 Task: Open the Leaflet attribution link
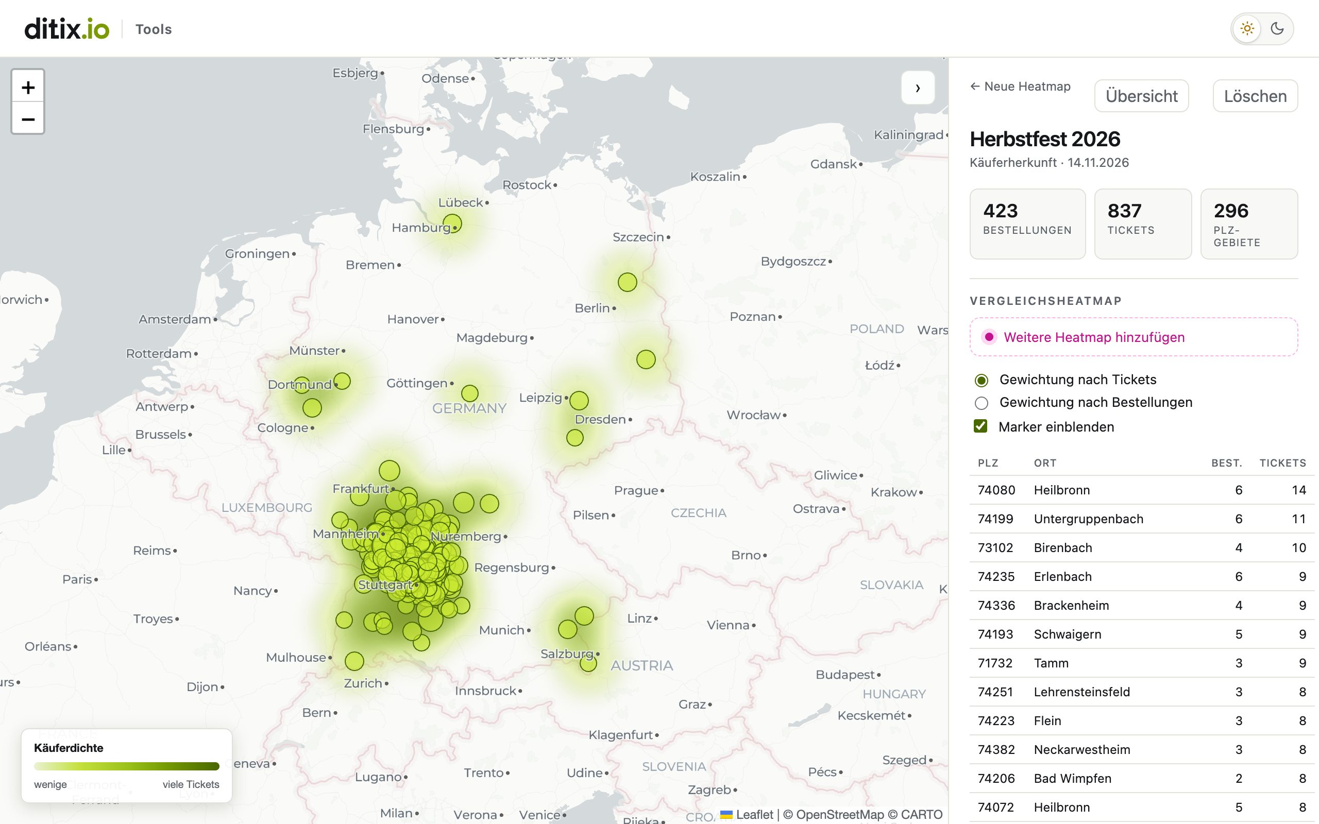coord(747,814)
